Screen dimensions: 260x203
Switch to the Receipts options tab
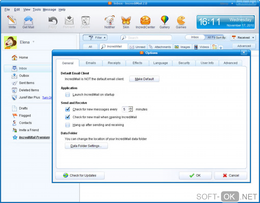pyautogui.click(x=114, y=63)
